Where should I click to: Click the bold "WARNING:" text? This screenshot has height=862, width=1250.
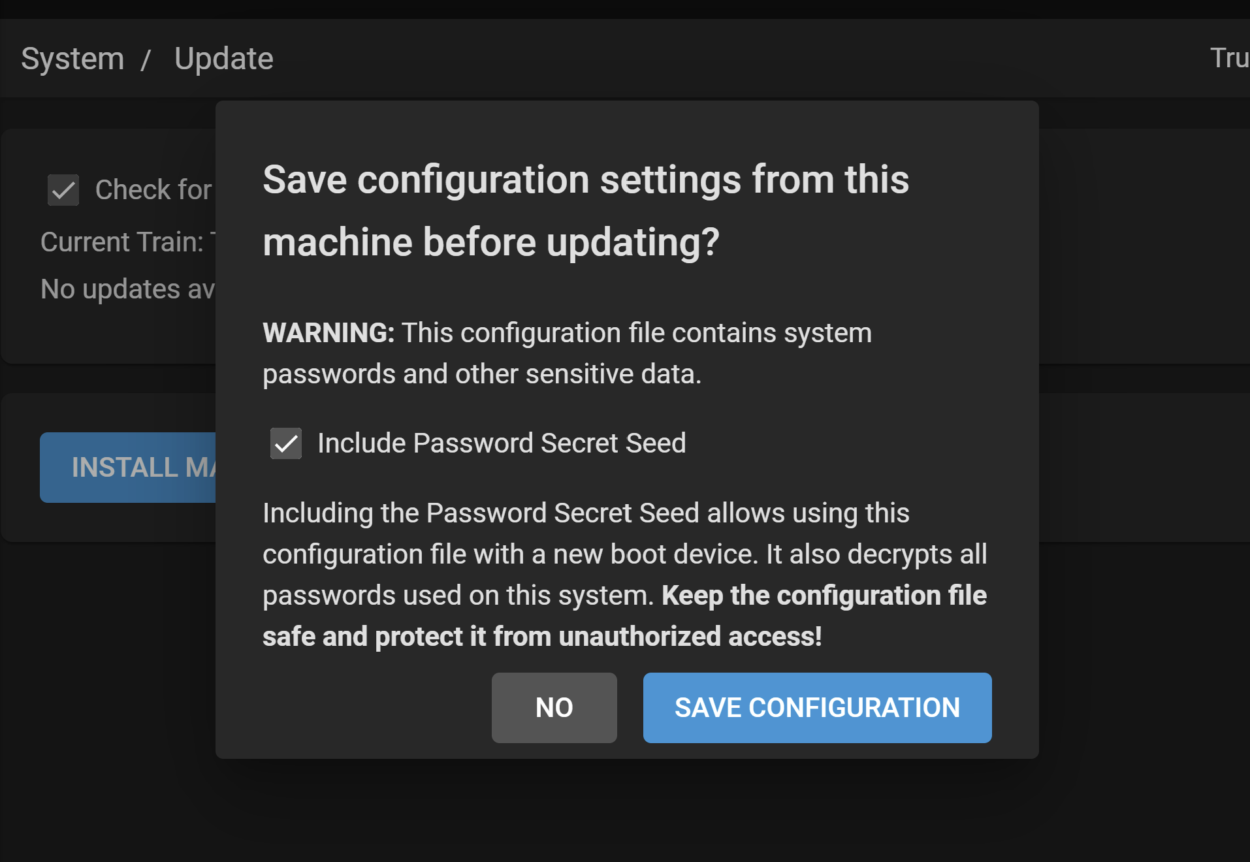point(329,333)
